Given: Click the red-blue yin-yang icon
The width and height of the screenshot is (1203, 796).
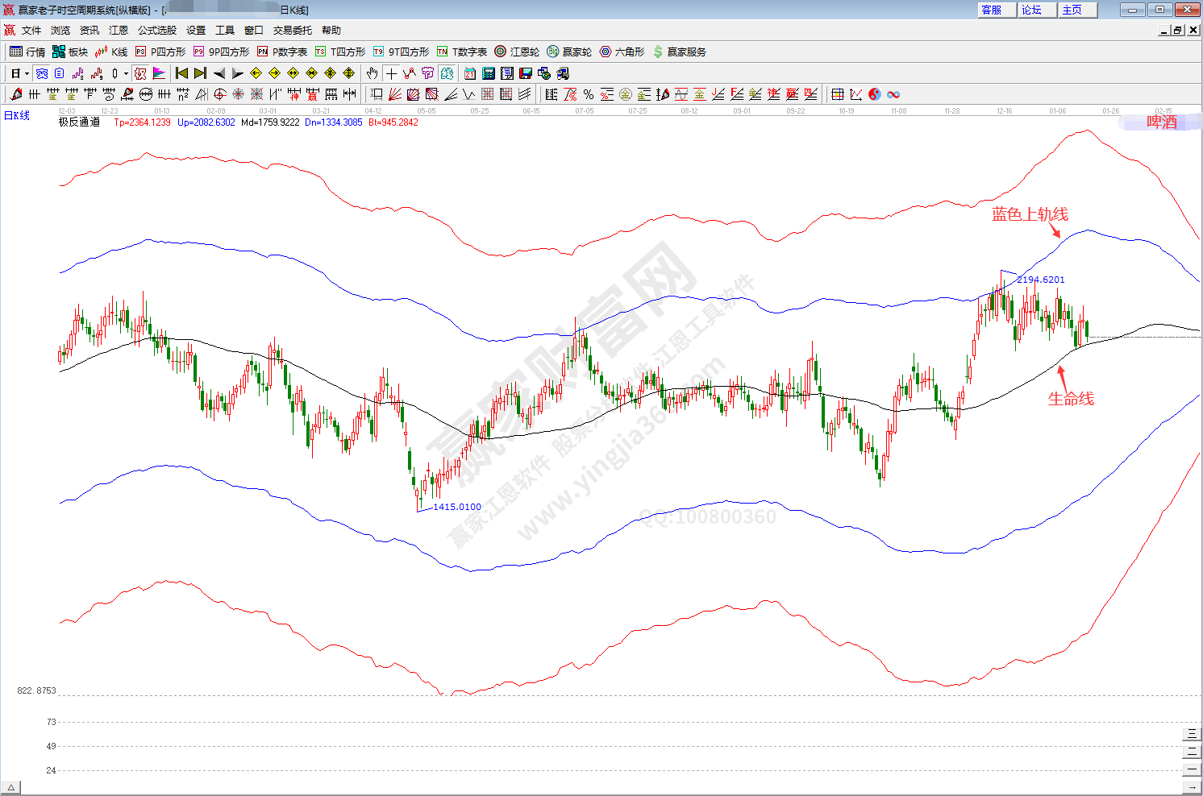Looking at the screenshot, I should tap(875, 94).
